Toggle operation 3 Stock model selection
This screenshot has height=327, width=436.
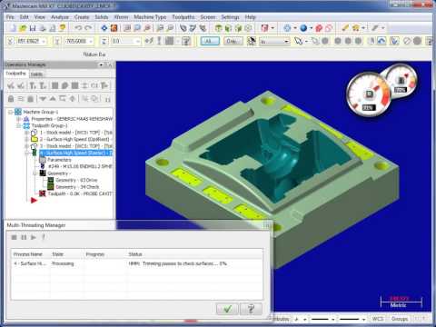tap(35, 146)
